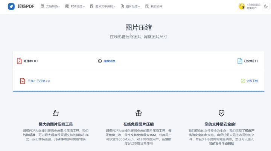The height and width of the screenshot is (151, 271).
Task: Open user account 47961856
Action: (x=254, y=4)
